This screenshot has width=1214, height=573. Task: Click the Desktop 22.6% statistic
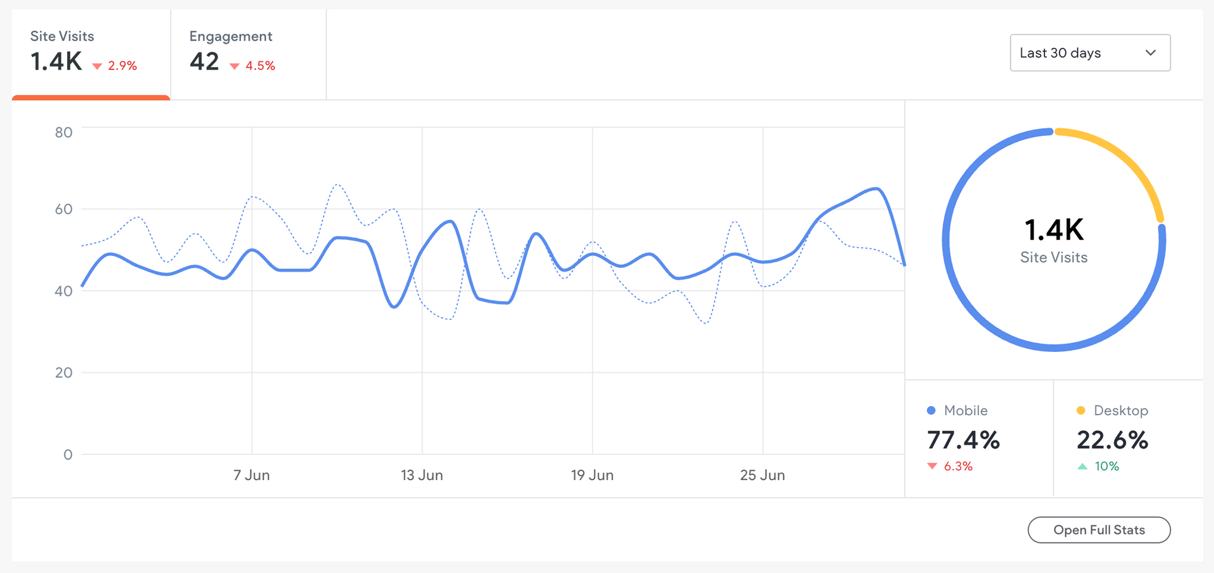[x=1112, y=440]
